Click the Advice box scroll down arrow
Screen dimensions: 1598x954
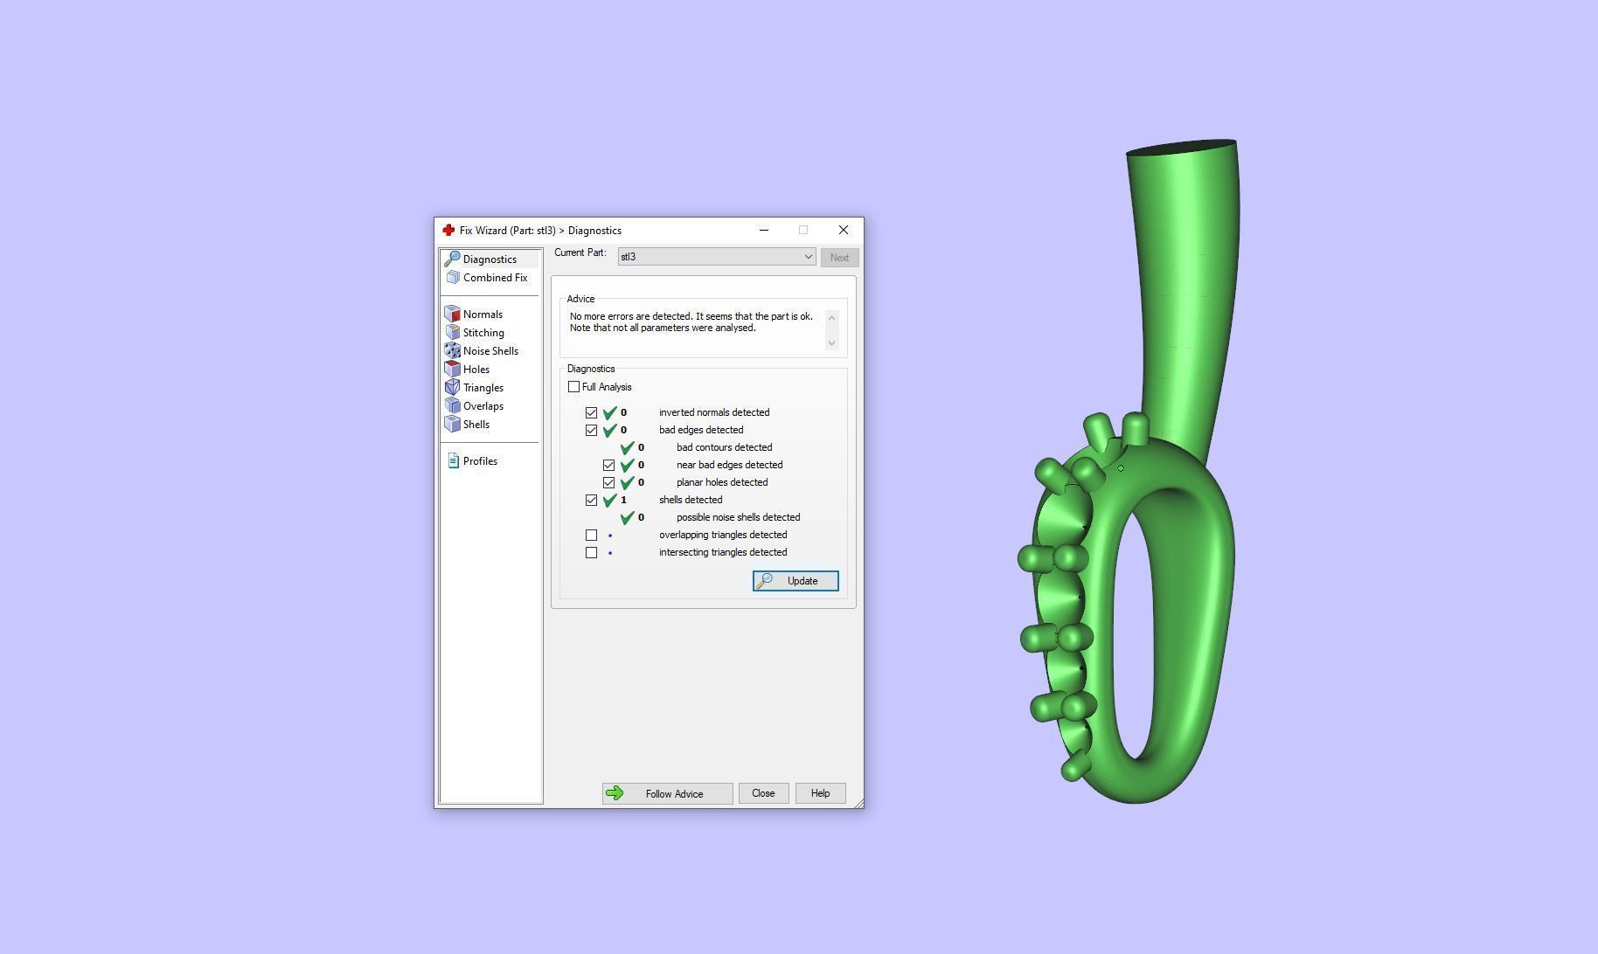point(831,342)
